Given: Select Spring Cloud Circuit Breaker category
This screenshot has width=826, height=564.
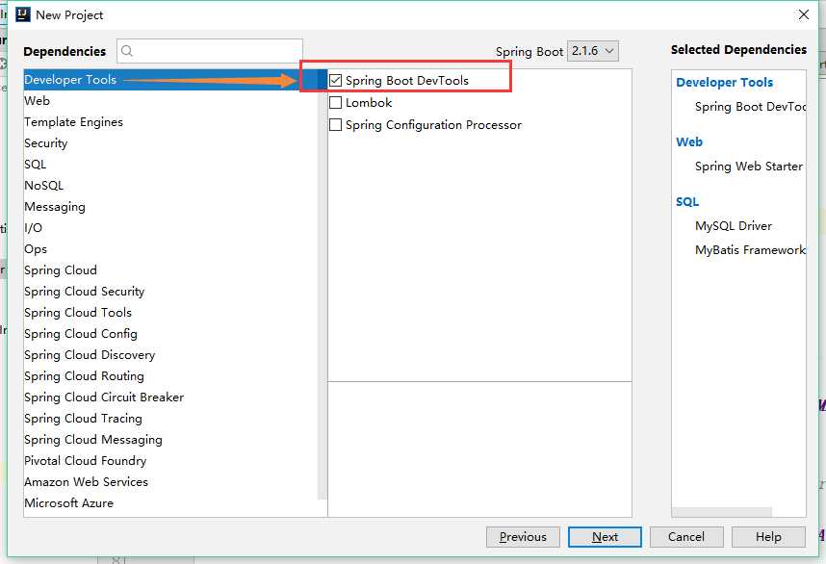Looking at the screenshot, I should pyautogui.click(x=170, y=397).
